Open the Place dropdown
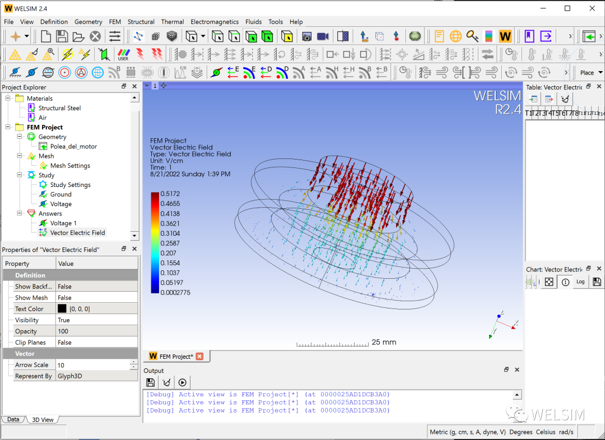 click(591, 73)
